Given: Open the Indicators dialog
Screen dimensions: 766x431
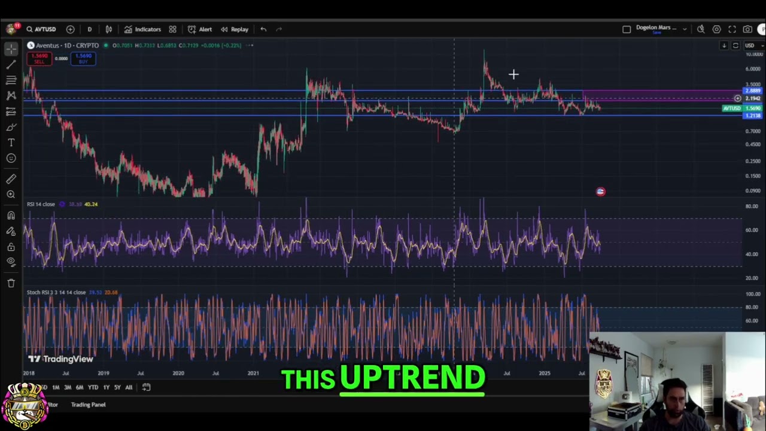Looking at the screenshot, I should tap(142, 29).
